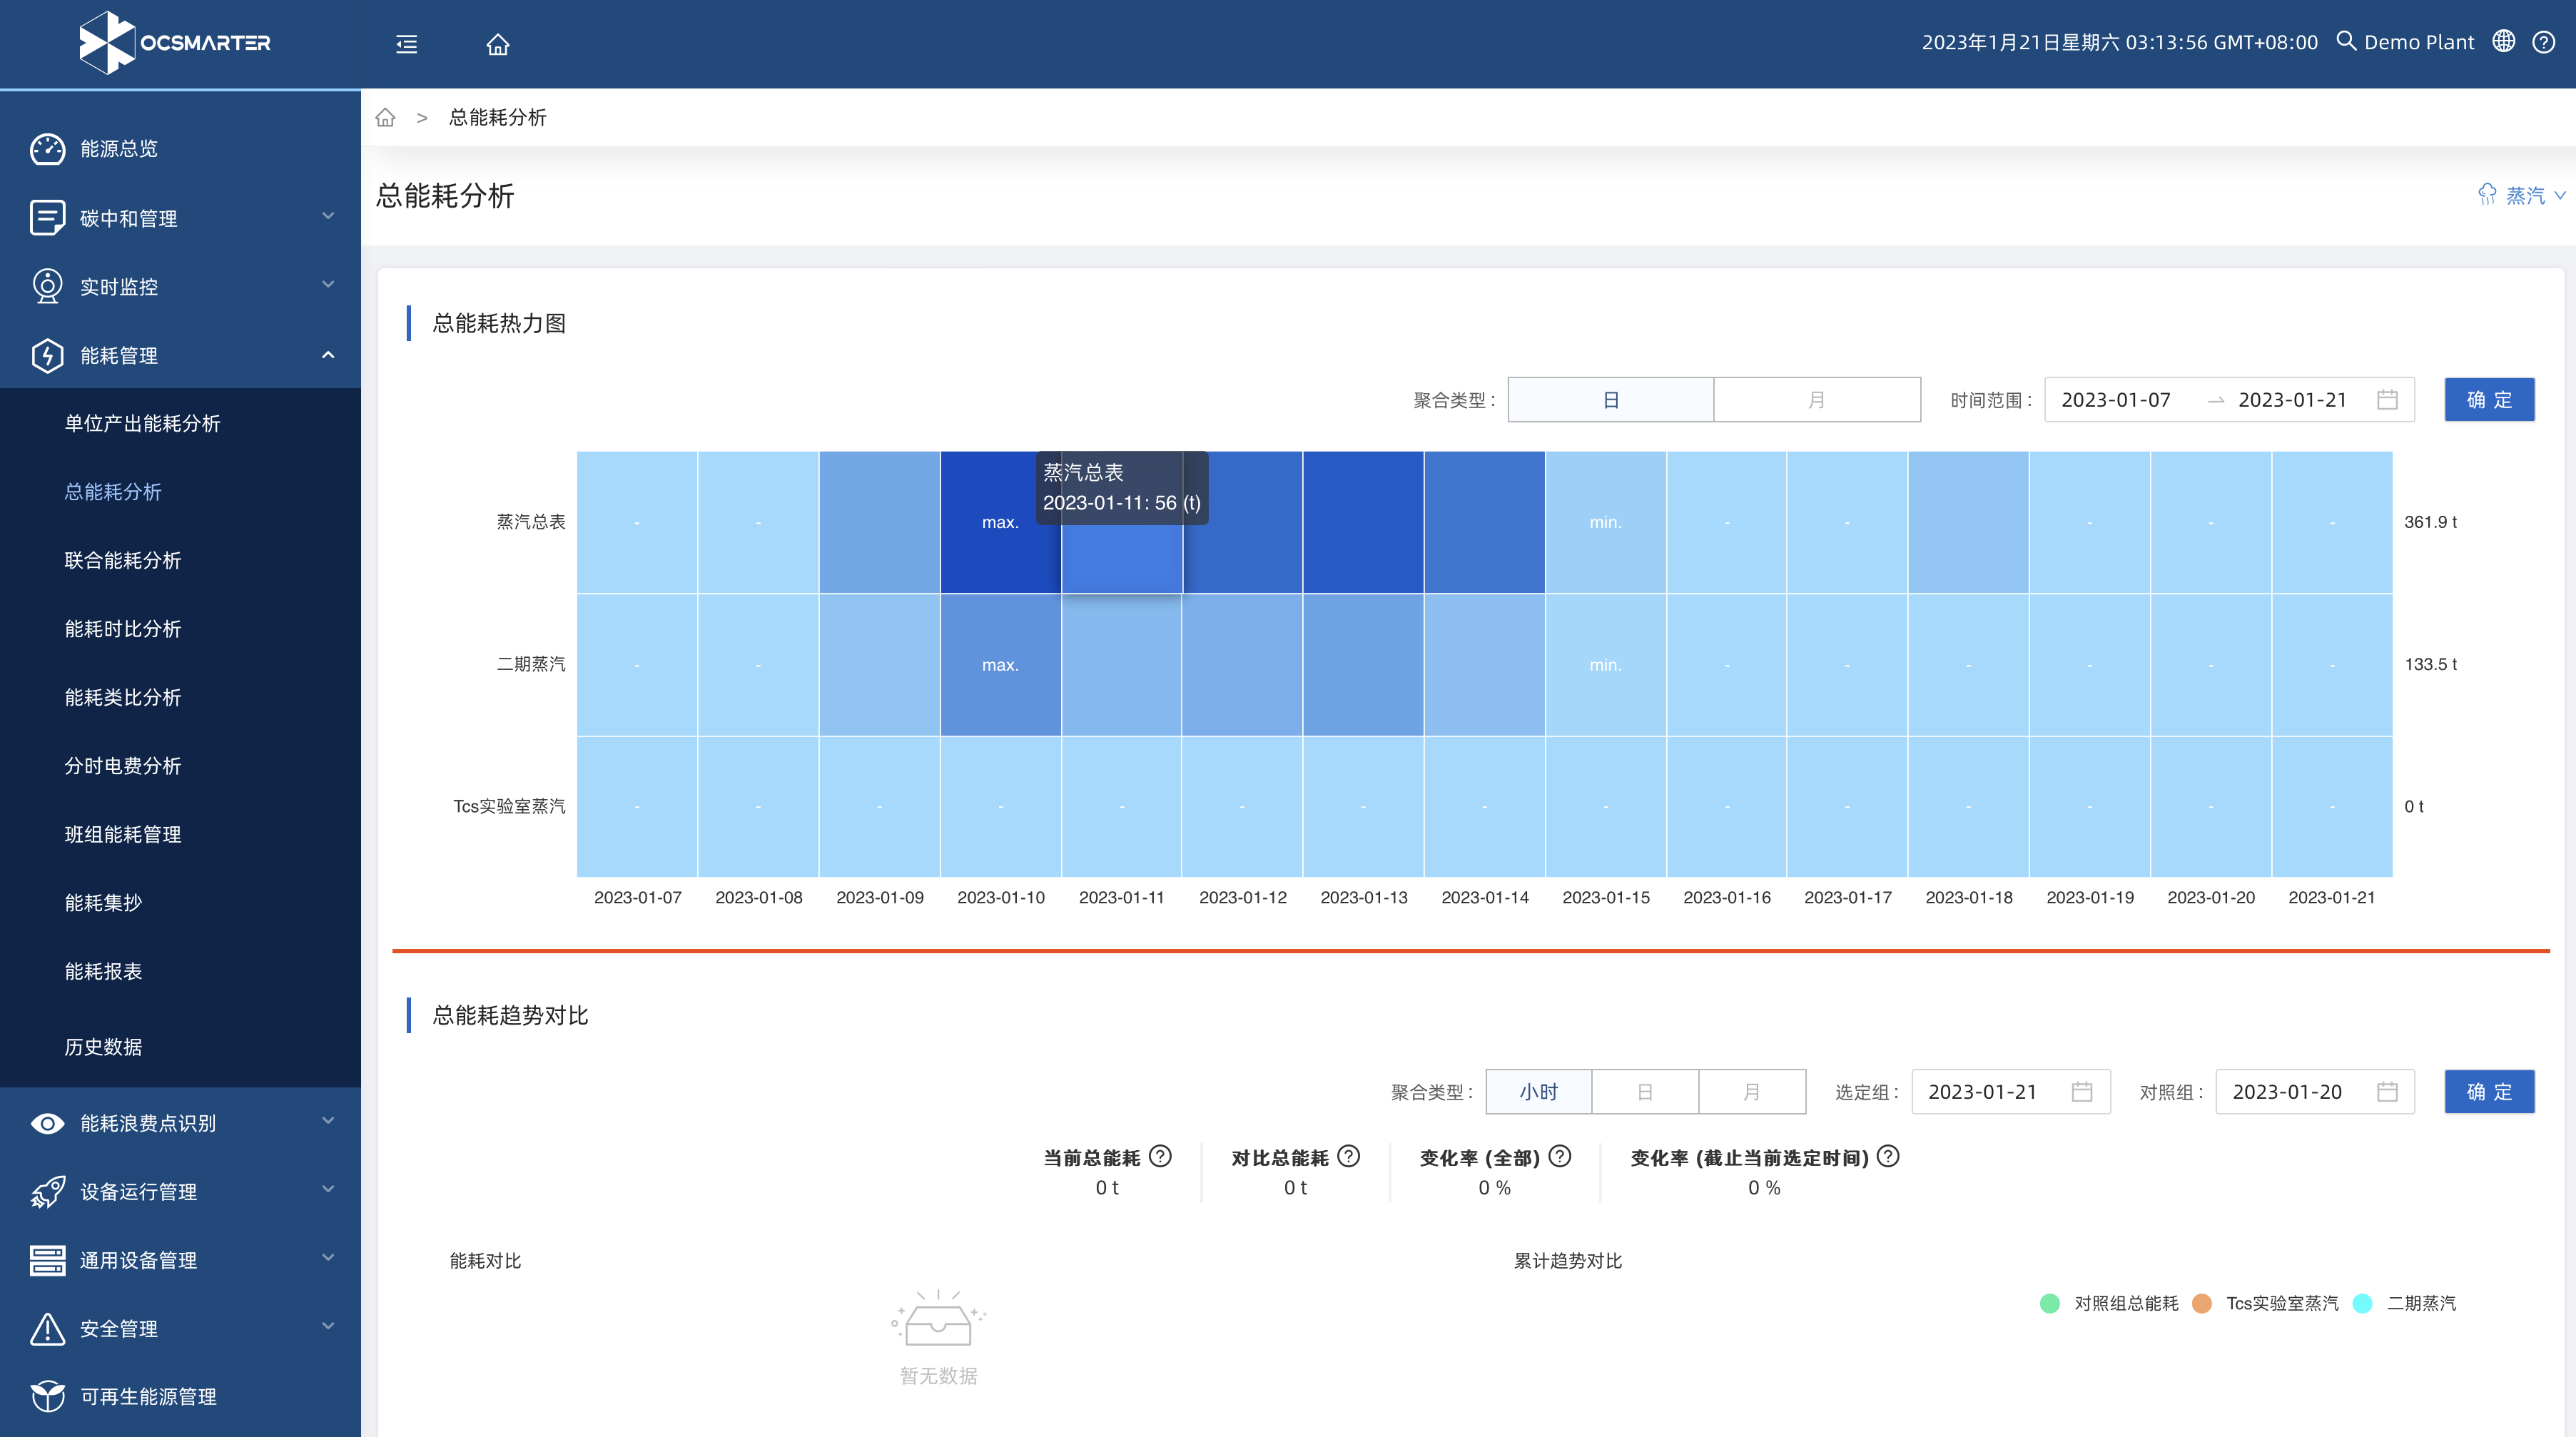Expand the 设备运行管理 chevron

point(328,1189)
